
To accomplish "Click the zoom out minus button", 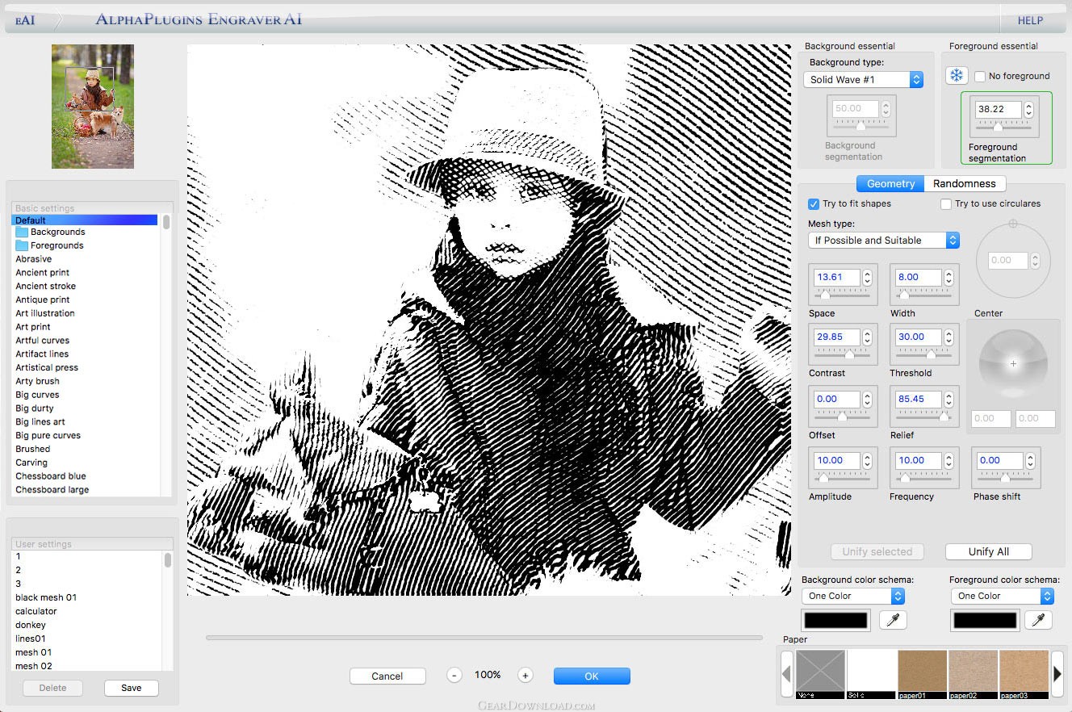I will point(454,676).
